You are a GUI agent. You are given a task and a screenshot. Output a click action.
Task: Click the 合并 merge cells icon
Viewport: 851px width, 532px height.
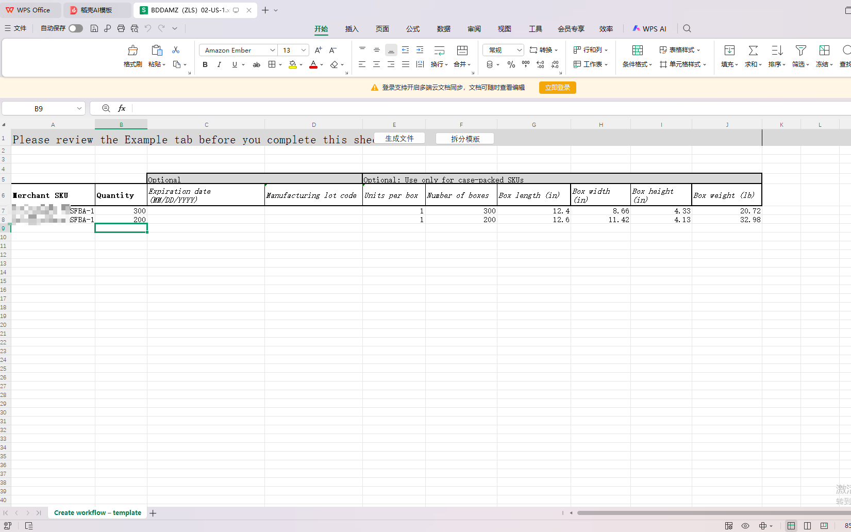click(x=462, y=51)
